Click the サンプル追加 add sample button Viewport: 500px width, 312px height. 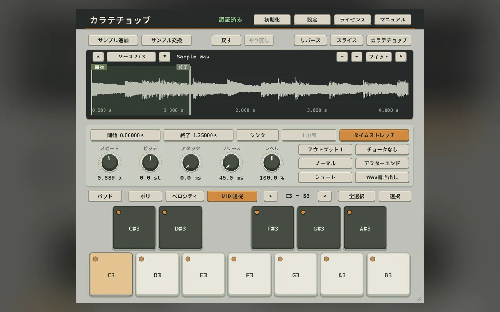tap(113, 40)
